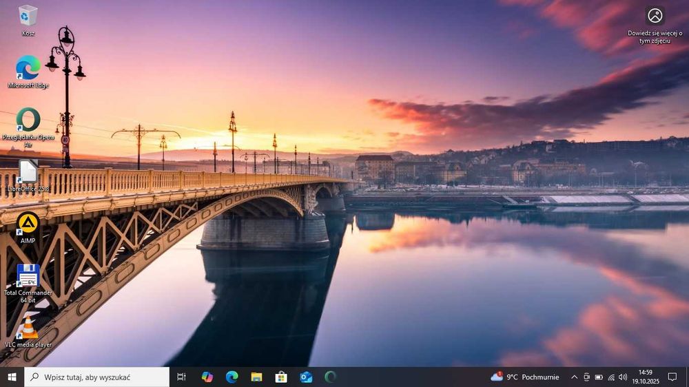Image resolution: width=689 pixels, height=387 pixels.
Task: Open Microsoft Edge from the taskbar
Action: click(232, 377)
